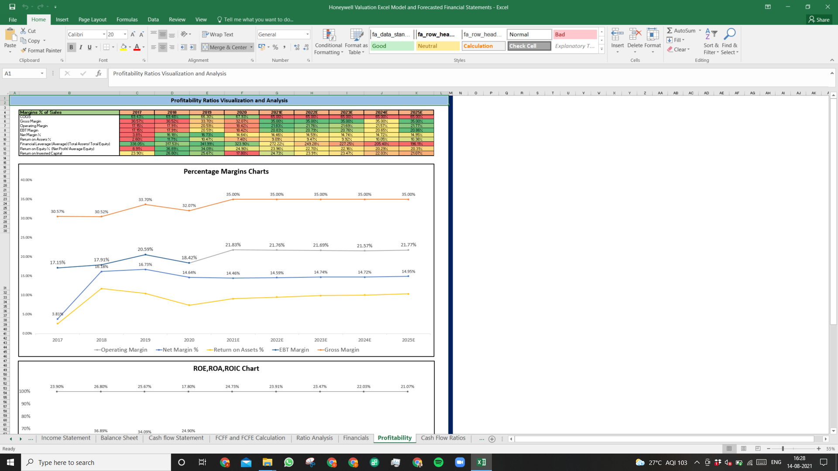This screenshot has height=471, width=838.
Task: Toggle middle vertical alignment
Action: (x=162, y=34)
